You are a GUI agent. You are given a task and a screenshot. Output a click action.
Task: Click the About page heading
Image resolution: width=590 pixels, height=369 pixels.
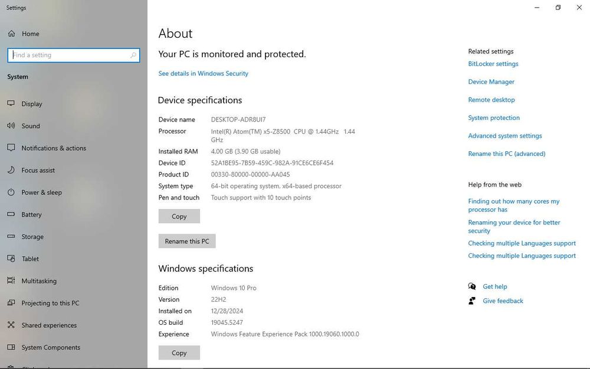(x=175, y=33)
